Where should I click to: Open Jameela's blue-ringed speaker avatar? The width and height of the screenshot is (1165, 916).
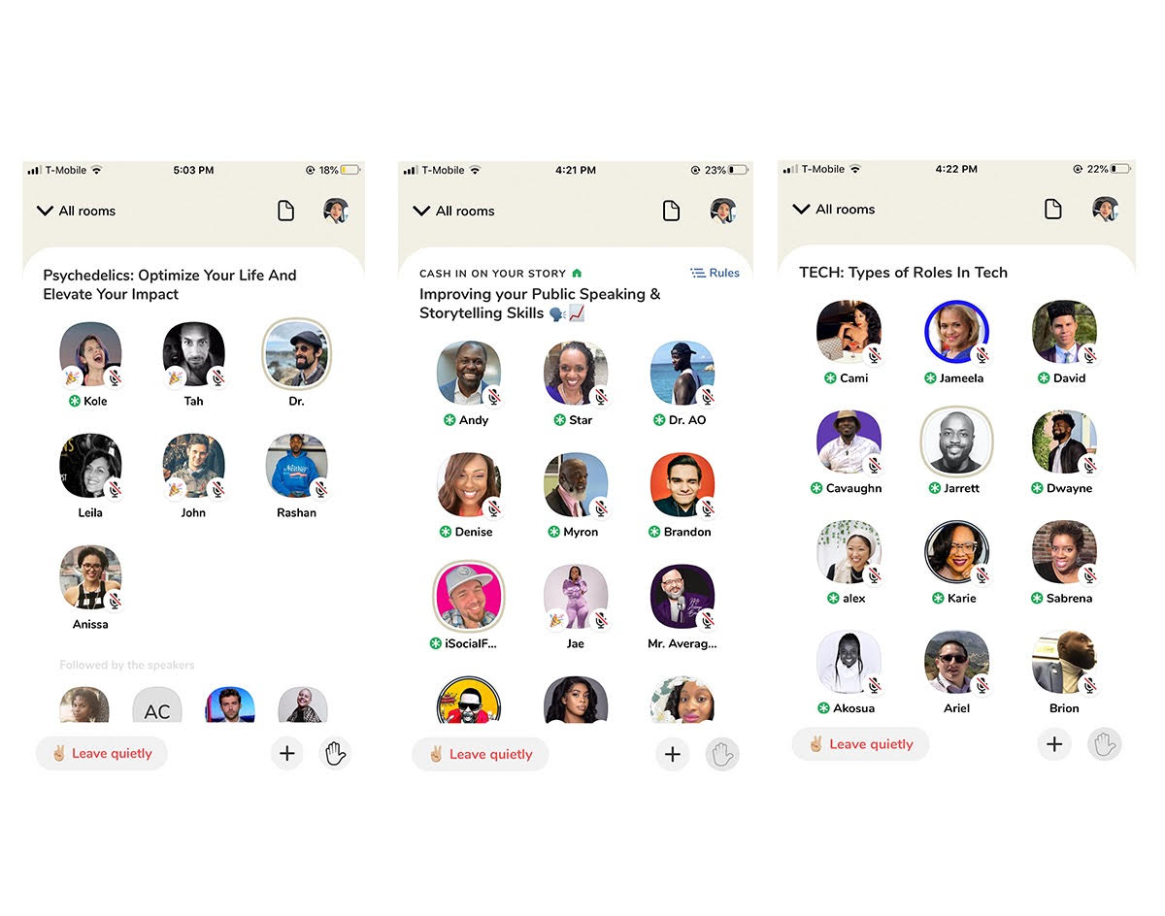click(956, 332)
